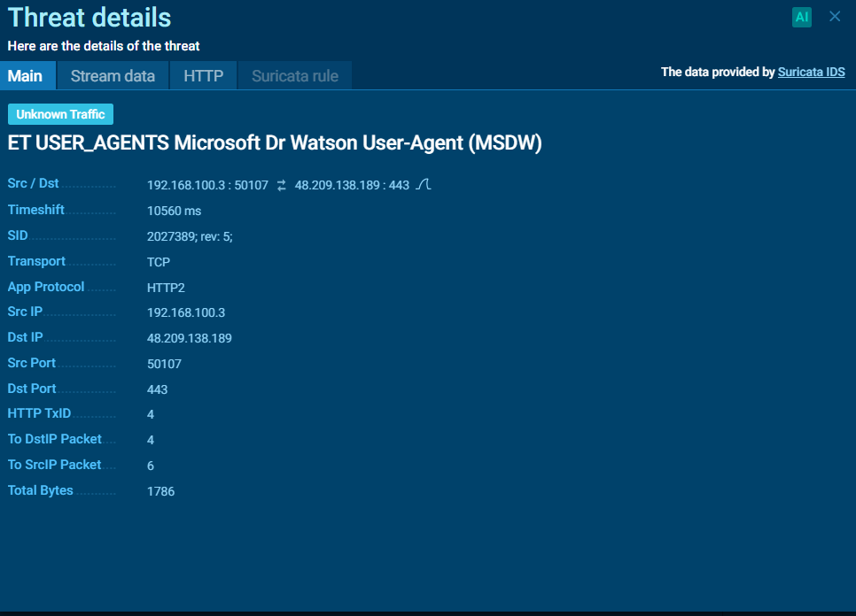Click the Timeshift field label

click(36, 210)
